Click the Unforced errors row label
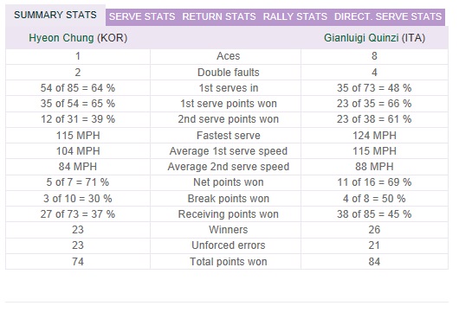 click(x=229, y=245)
